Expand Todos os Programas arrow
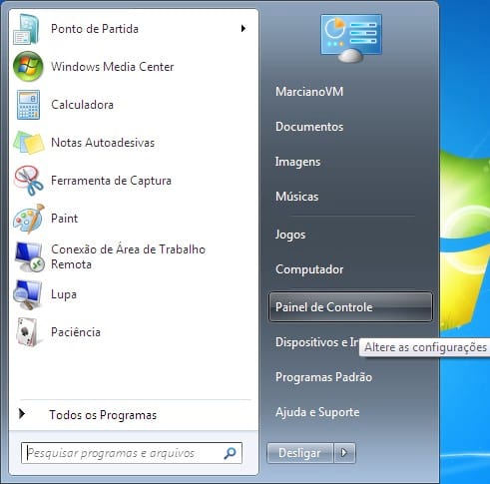The height and width of the screenshot is (484, 490). point(22,414)
